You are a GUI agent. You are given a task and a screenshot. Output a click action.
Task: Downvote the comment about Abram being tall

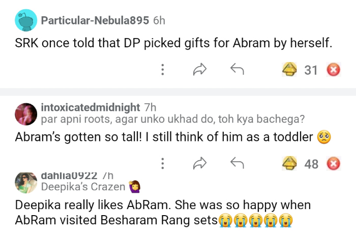pyautogui.click(x=333, y=163)
